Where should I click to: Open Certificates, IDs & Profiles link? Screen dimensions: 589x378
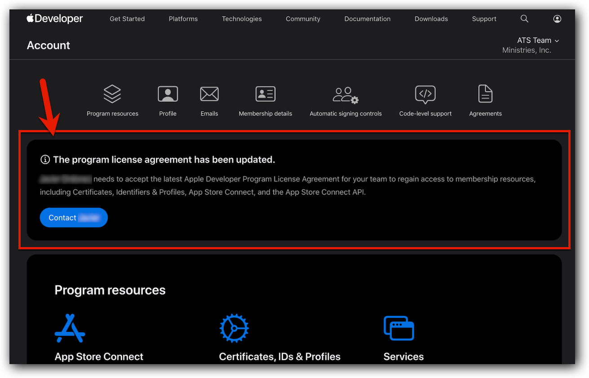tap(279, 357)
